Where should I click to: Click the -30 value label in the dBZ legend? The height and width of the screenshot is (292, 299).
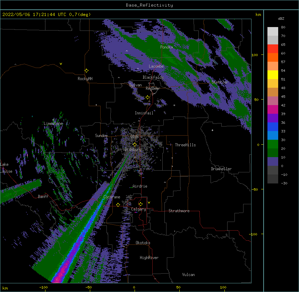point(284,183)
